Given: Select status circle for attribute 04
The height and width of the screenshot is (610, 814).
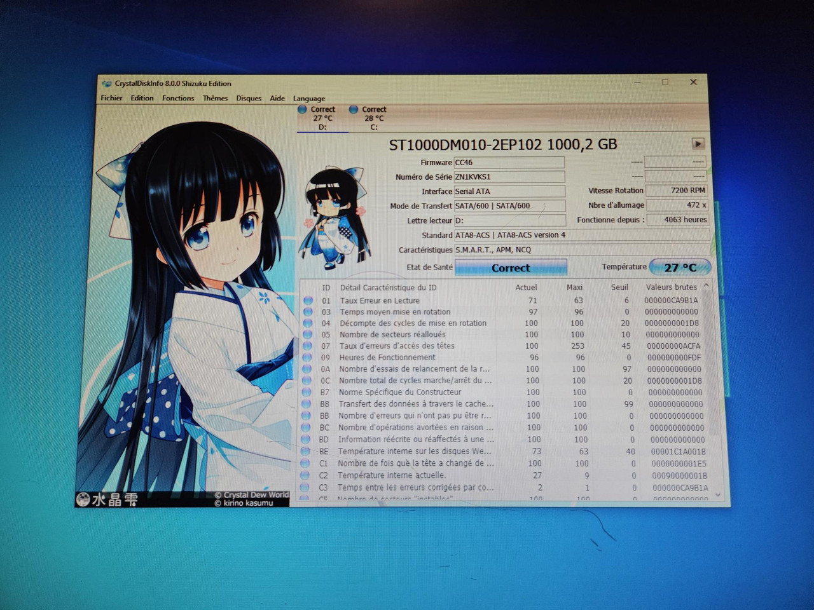Looking at the screenshot, I should (308, 323).
